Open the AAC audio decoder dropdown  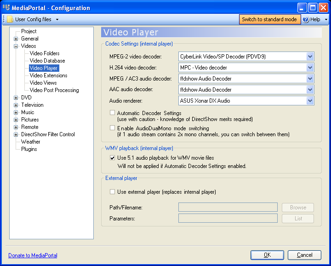[310, 90]
